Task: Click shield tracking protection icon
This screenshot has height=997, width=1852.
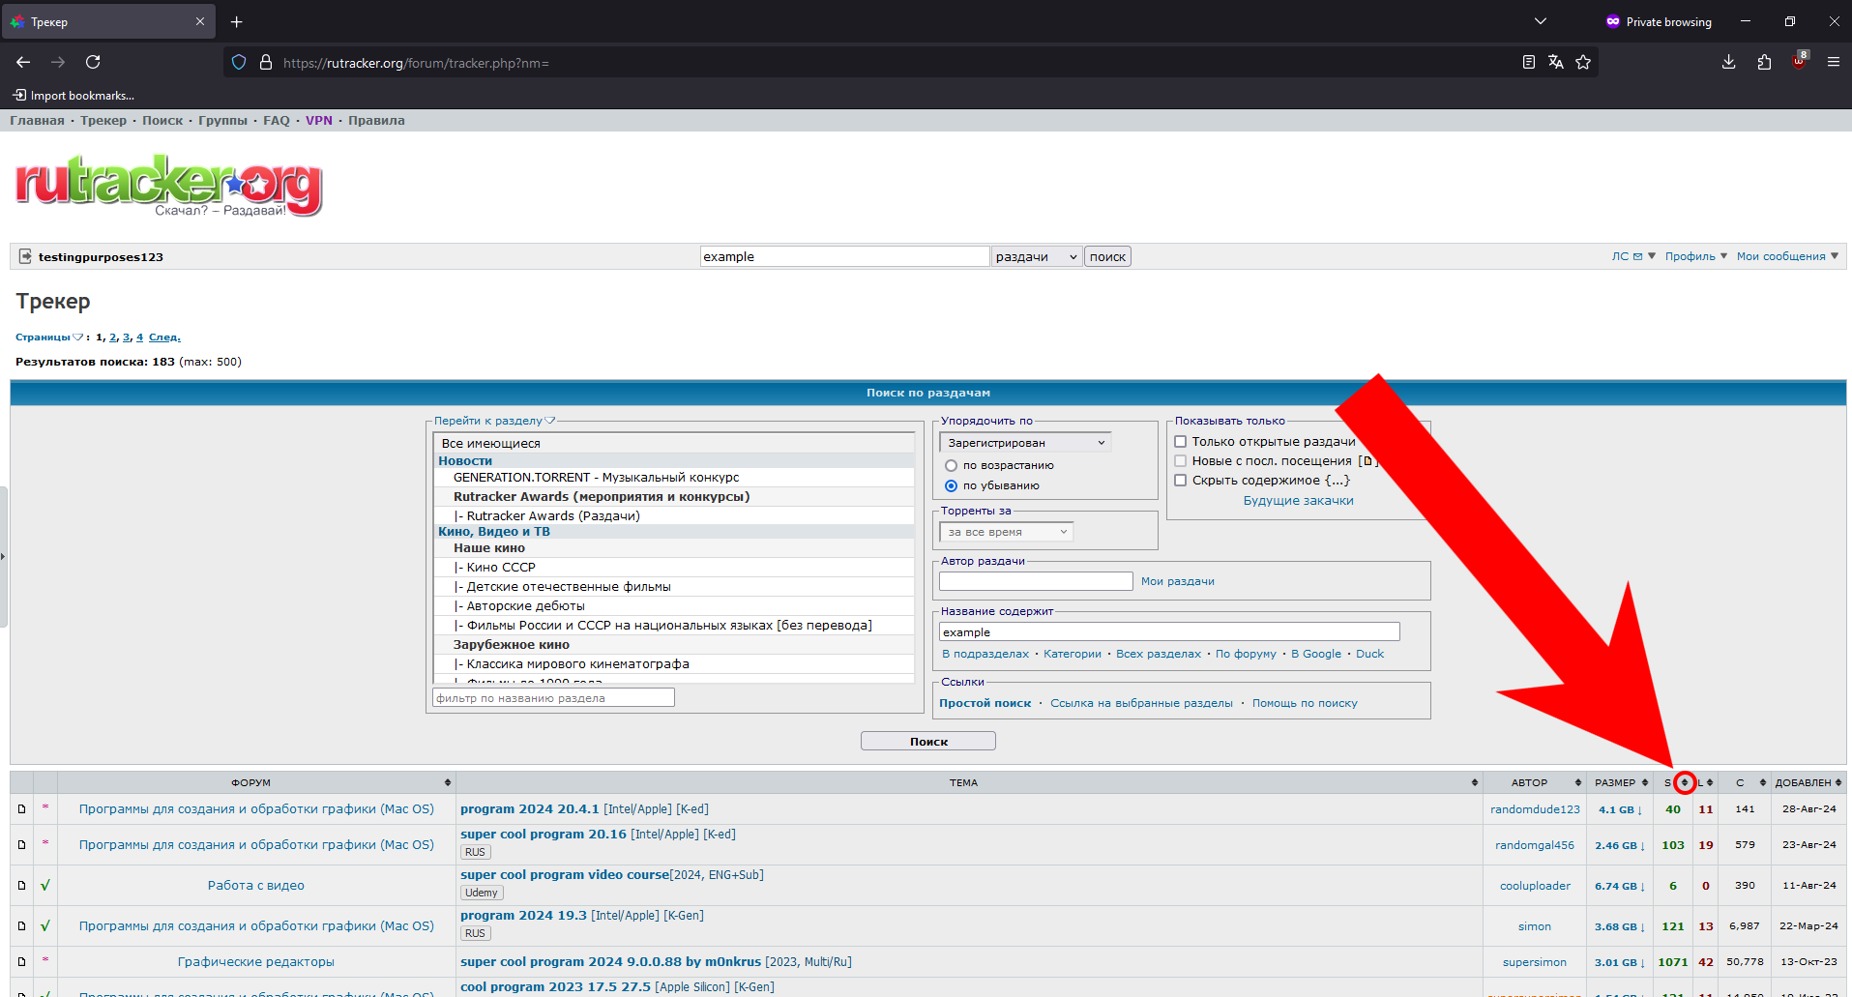Action: [239, 62]
